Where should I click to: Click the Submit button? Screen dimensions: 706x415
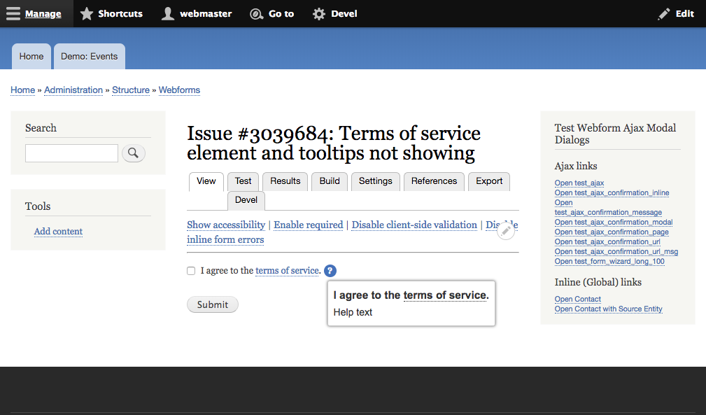tap(213, 304)
